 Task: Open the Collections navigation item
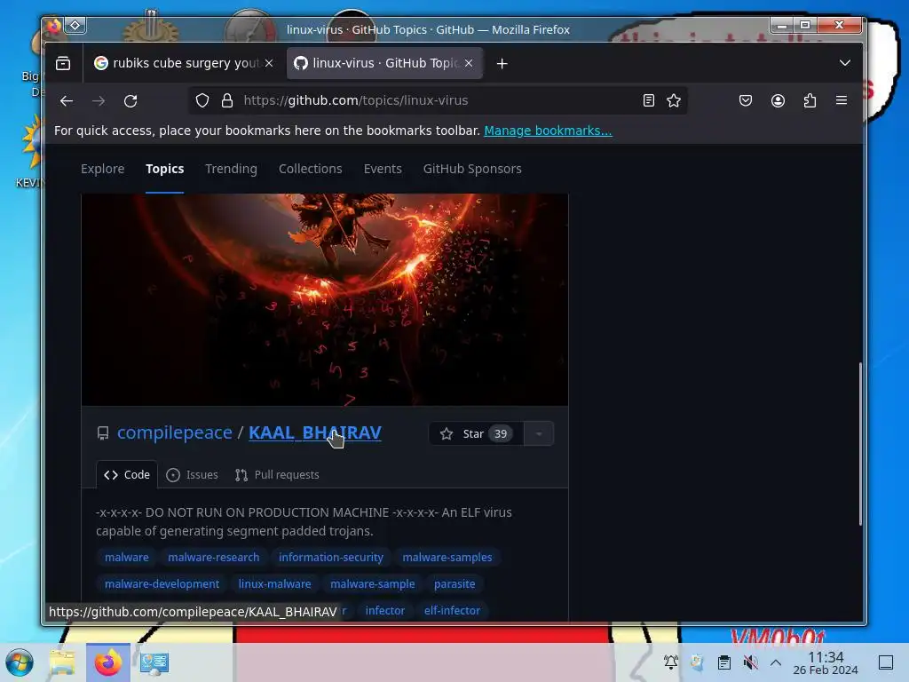point(310,169)
